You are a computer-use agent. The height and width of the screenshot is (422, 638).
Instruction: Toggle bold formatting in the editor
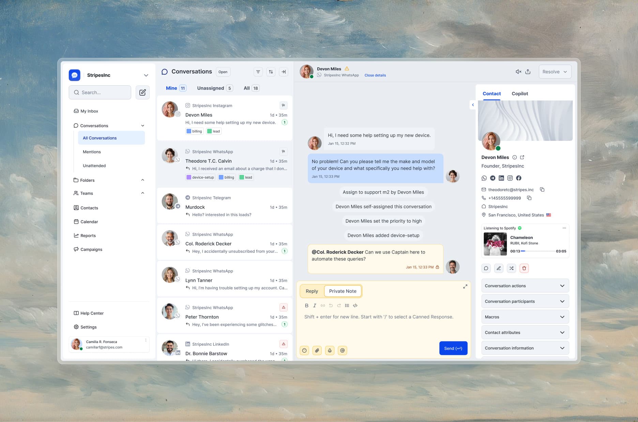click(306, 306)
